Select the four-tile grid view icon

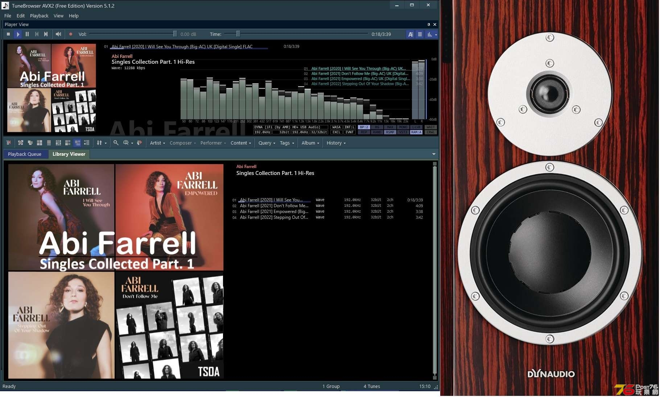[x=40, y=143]
